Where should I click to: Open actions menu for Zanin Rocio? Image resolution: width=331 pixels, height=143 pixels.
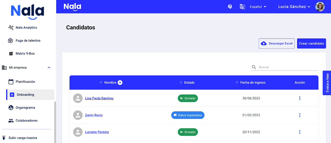pos(300,115)
